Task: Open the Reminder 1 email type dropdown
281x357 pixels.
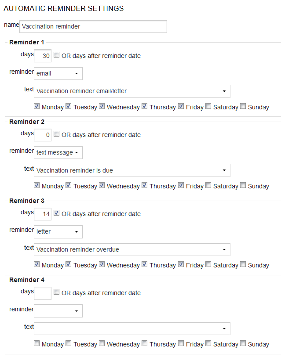Action: [58, 73]
